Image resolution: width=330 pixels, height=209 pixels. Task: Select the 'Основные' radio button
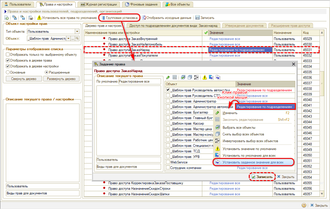pos(8,72)
